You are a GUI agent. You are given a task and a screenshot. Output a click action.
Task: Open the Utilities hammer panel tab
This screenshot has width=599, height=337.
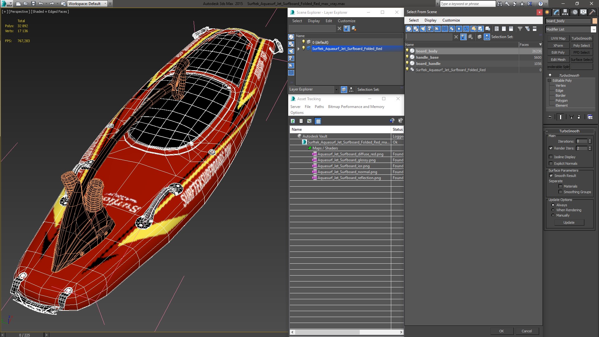[x=592, y=12]
